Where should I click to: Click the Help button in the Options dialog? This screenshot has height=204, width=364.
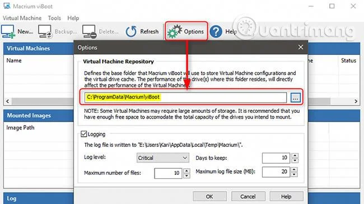(286, 197)
